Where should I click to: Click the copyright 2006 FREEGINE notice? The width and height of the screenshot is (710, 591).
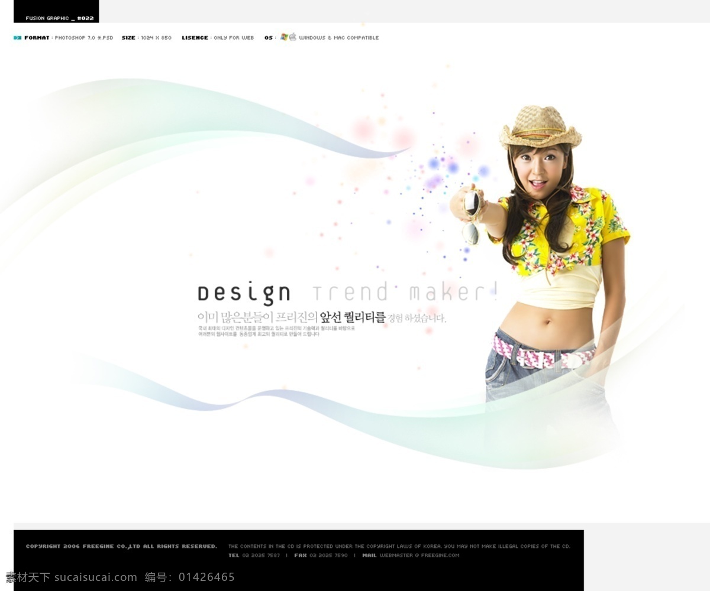point(121,547)
